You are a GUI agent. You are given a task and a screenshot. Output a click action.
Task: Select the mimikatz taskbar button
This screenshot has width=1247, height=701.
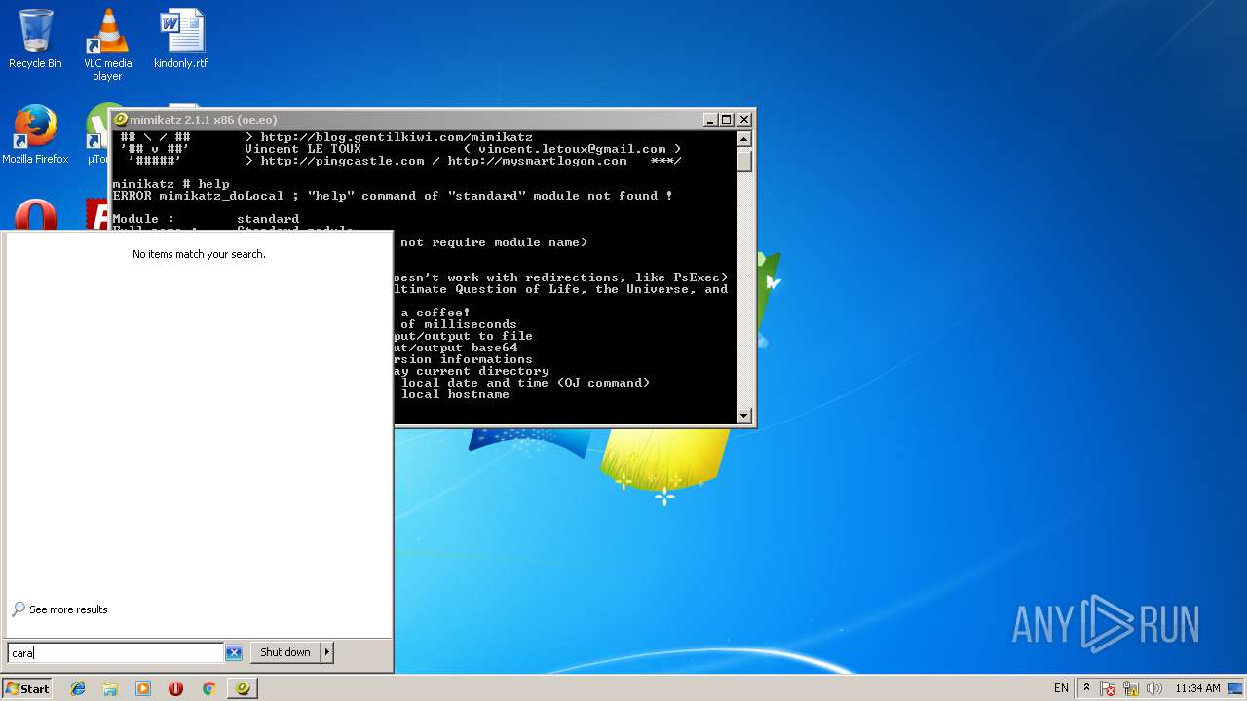[243, 688]
